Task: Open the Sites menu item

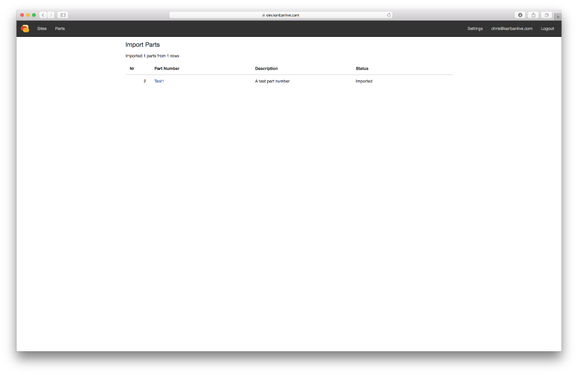Action: 42,29
